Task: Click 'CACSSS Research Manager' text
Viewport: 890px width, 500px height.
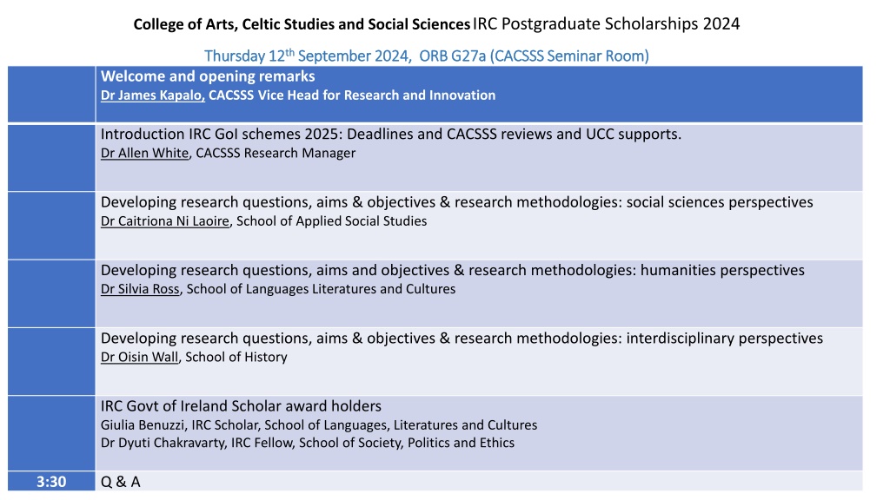Action: click(276, 153)
